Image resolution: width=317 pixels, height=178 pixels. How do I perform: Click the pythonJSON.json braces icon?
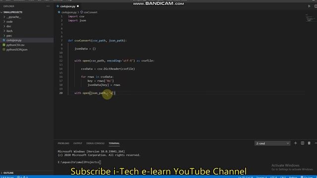[4, 49]
